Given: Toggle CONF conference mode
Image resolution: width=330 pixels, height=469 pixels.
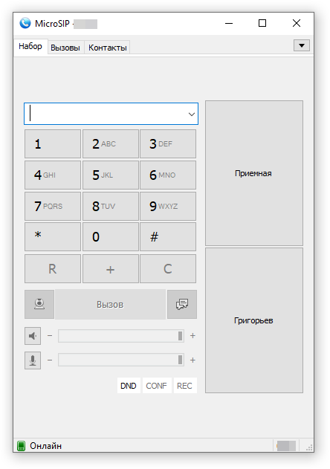Looking at the screenshot, I should [x=156, y=386].
